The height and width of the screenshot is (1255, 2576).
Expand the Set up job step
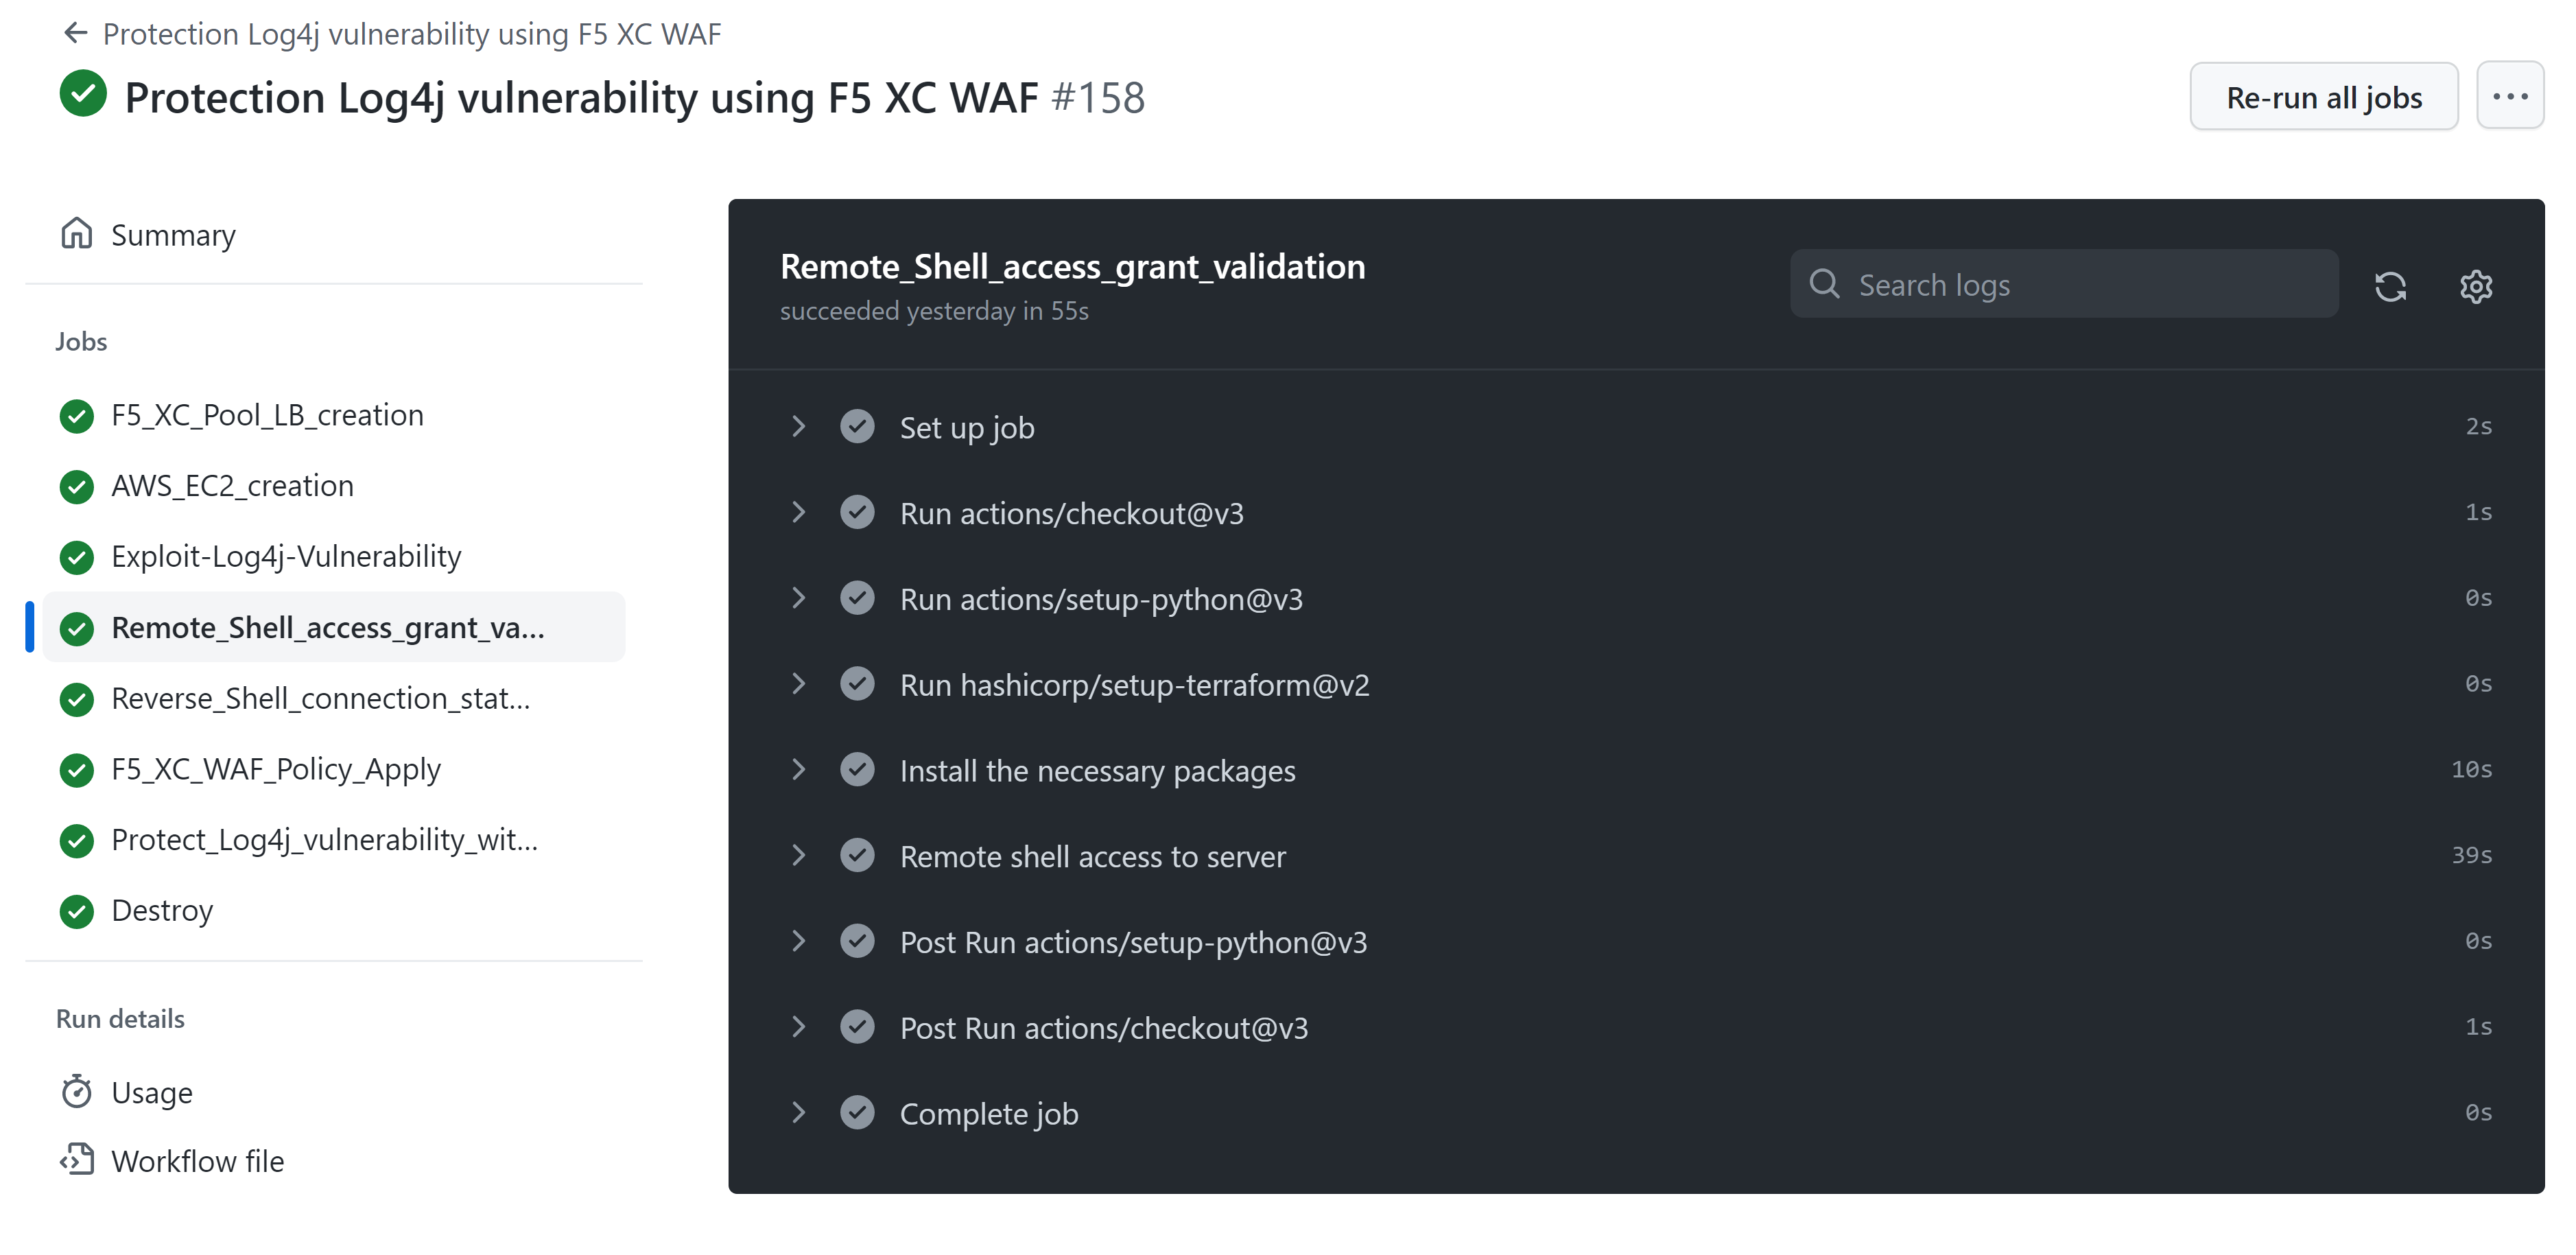click(x=798, y=427)
